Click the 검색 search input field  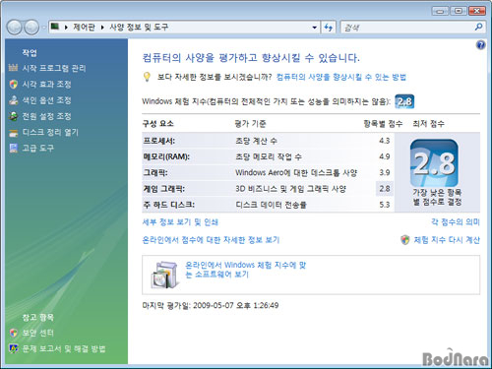coord(407,28)
